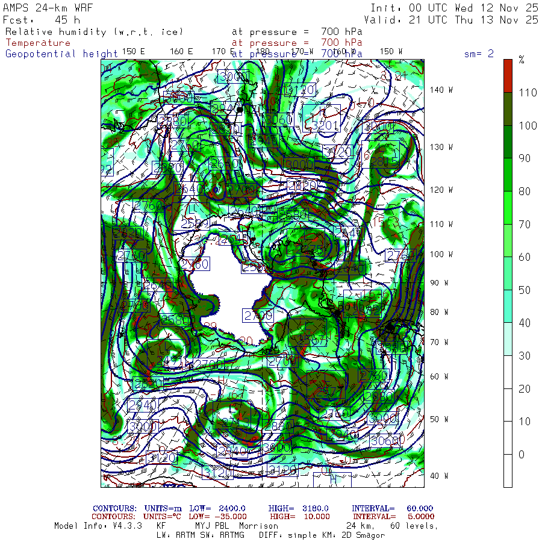Click the white colorbar segment between 10 and 20

tap(508, 405)
